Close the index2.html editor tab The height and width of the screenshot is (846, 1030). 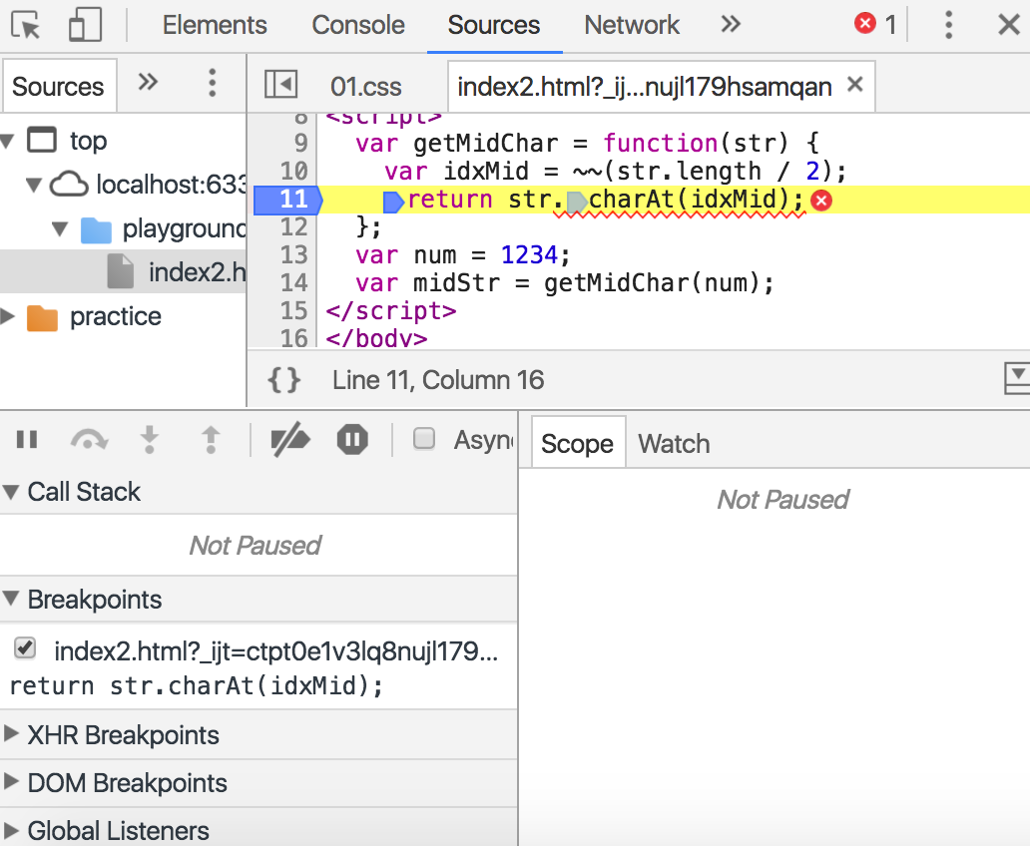(854, 84)
